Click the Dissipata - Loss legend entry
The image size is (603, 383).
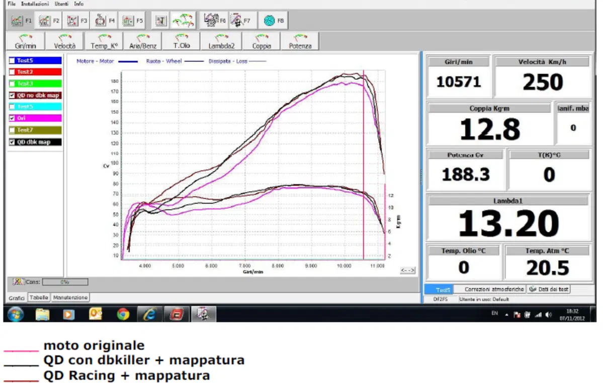click(237, 61)
